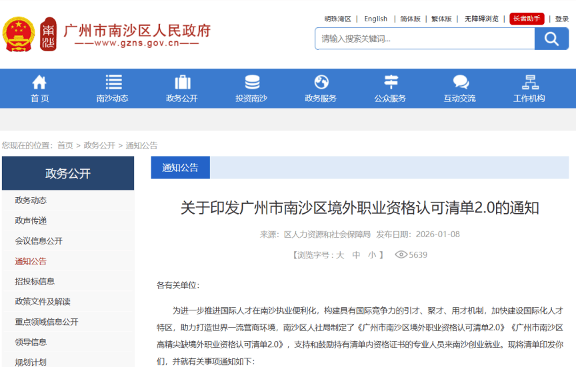The height and width of the screenshot is (367, 576).
Task: Open 公众服务 navigation label
Action: pos(390,99)
